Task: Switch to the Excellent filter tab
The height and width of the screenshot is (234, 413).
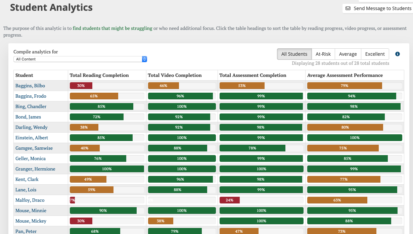Action: (375, 54)
